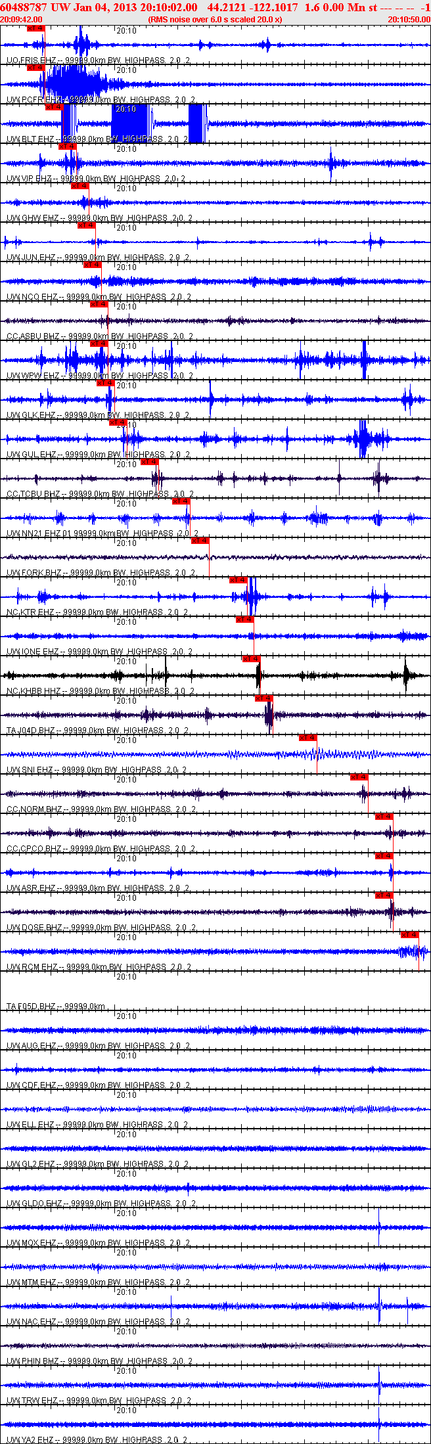Click the pick flag on the CC CPCO trace
The height and width of the screenshot is (1444, 431).
click(384, 817)
